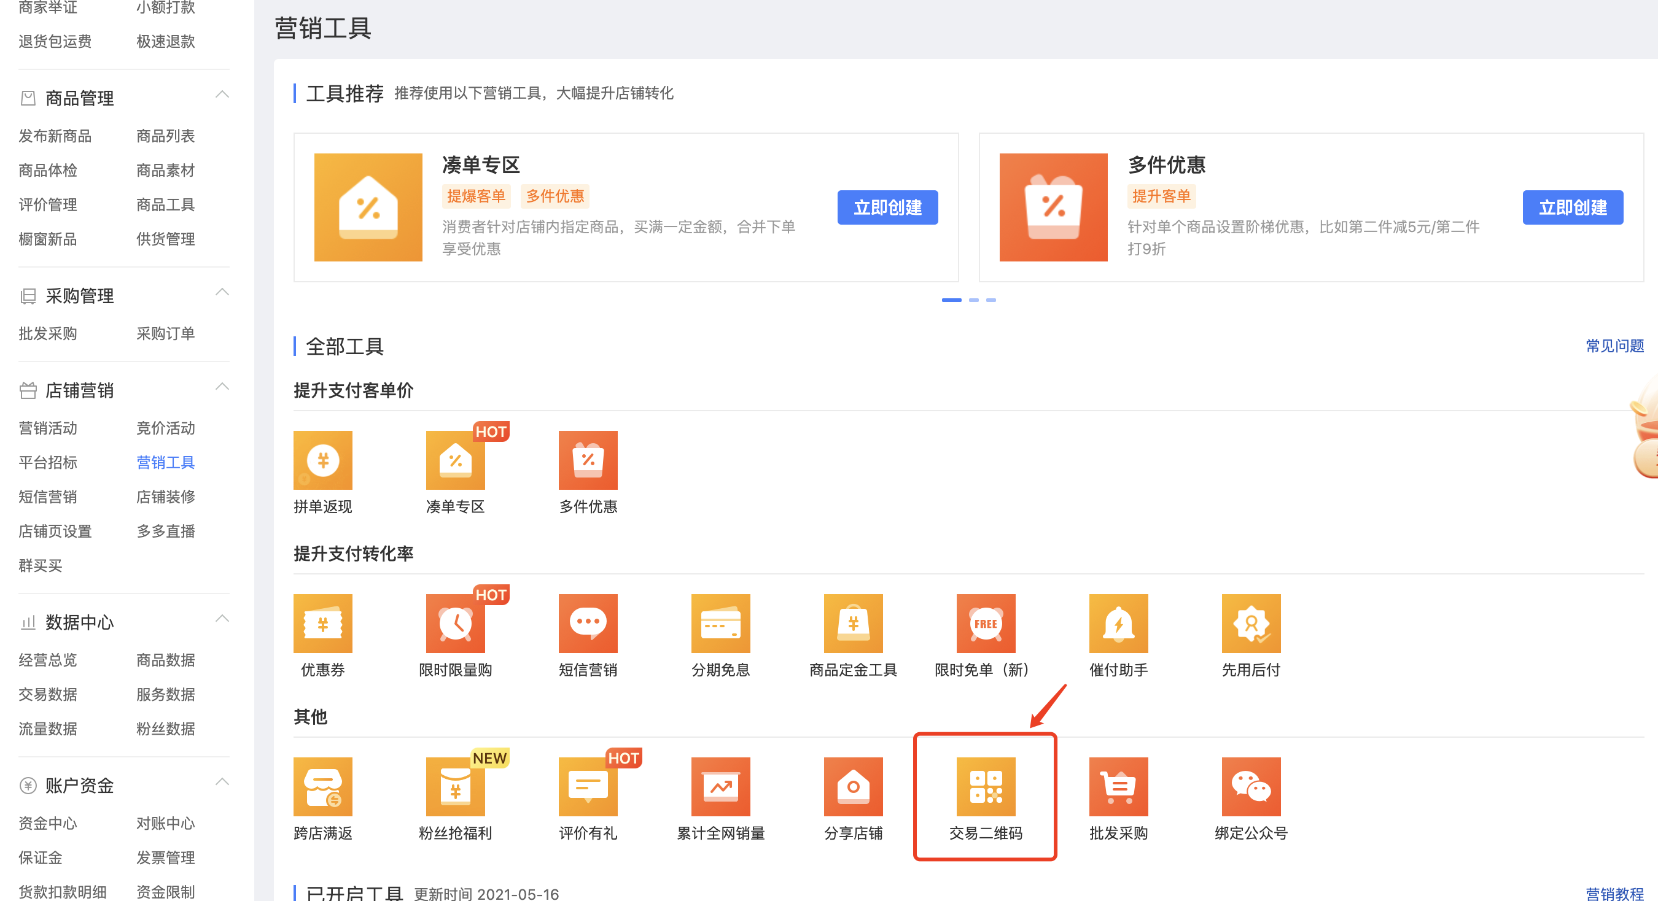
Task: Open the 催付助手 bell icon
Action: click(1118, 623)
